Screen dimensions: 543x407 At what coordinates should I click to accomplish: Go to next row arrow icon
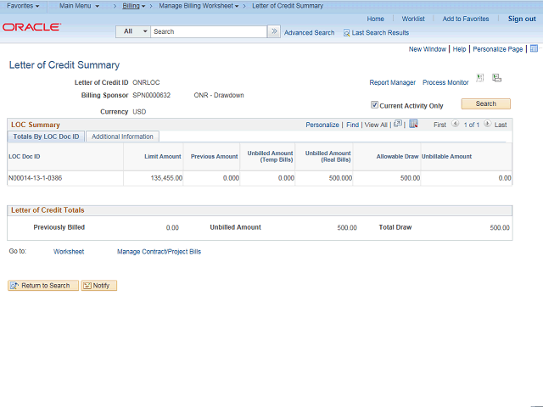tap(487, 124)
